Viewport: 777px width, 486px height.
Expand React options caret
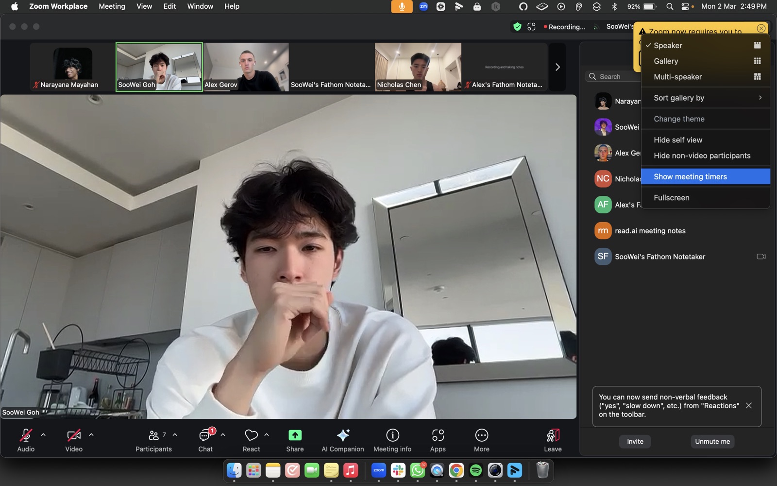[267, 434]
